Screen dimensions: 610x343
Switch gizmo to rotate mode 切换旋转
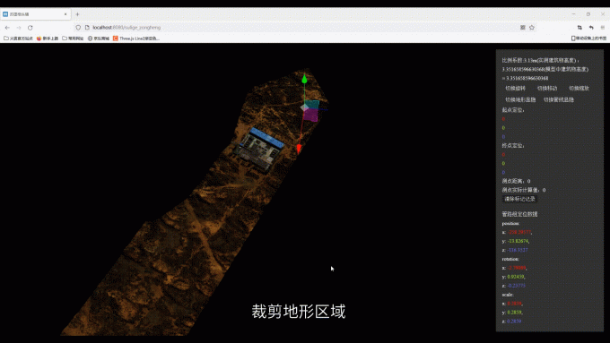(515, 89)
